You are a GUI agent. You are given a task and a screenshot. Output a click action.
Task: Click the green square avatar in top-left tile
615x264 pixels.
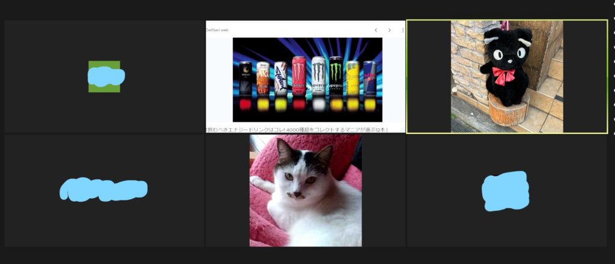tap(104, 77)
